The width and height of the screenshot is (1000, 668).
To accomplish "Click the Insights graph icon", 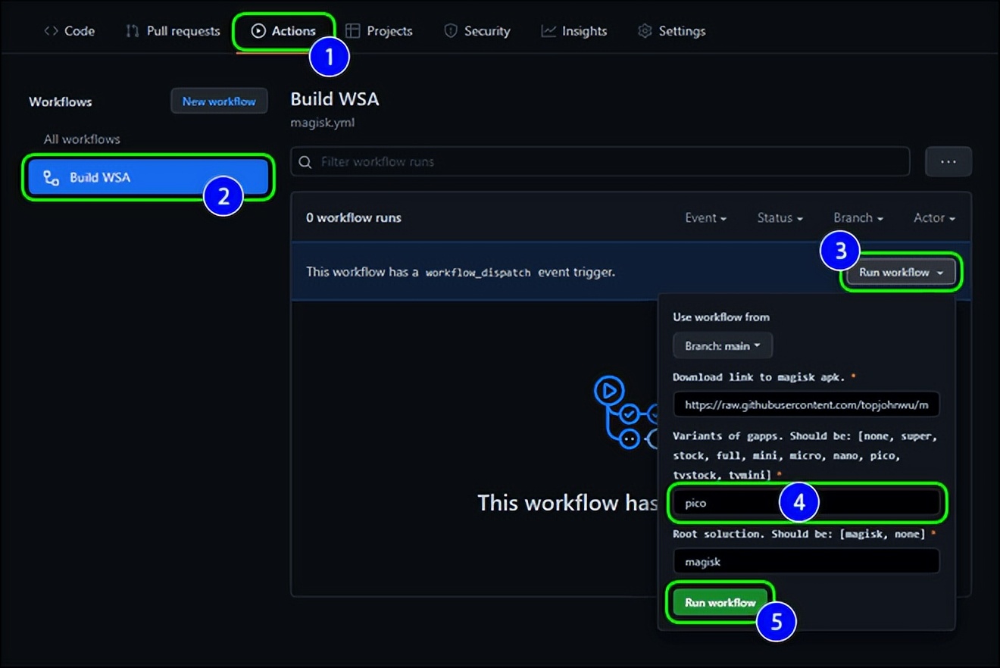I will (x=548, y=31).
